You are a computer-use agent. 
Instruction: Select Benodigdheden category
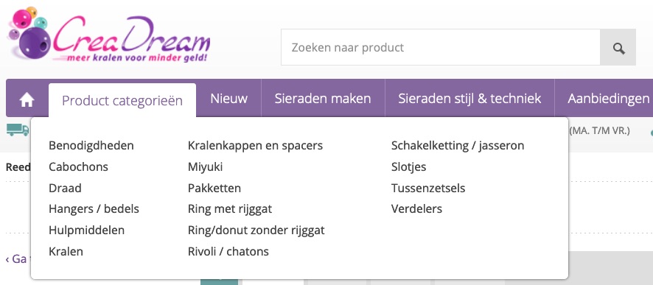(91, 146)
